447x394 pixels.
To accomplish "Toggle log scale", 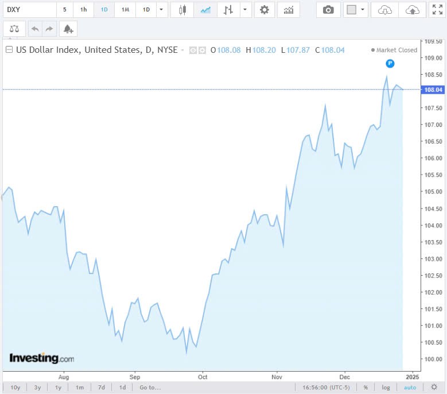I will tap(386, 388).
